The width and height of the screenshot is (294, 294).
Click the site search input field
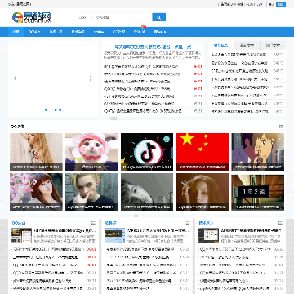[x=115, y=17]
